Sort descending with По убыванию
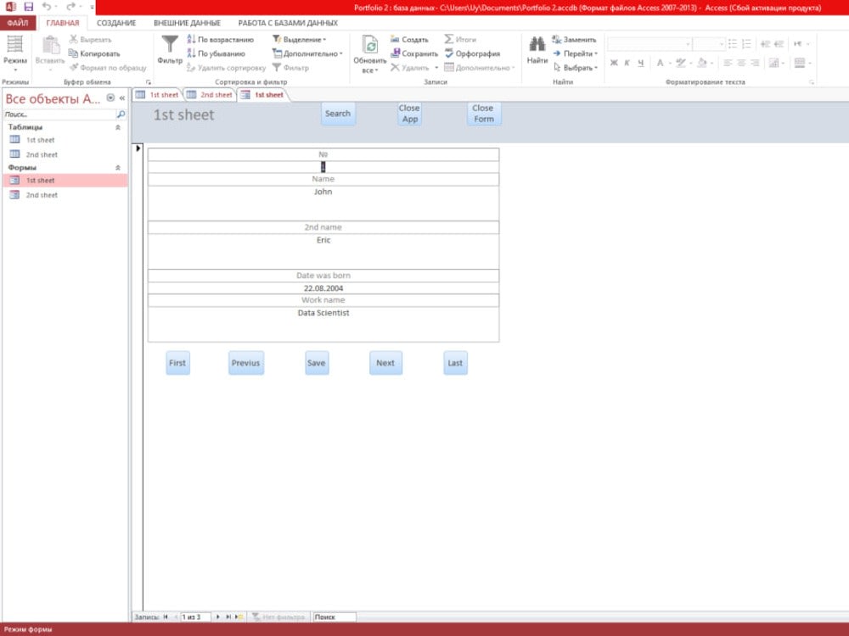This screenshot has width=849, height=636. (x=216, y=53)
